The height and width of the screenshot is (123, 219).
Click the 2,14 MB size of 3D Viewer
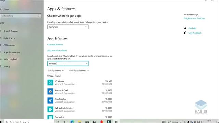click(108, 81)
